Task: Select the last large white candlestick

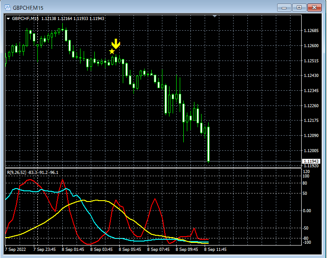Action: tap(208, 144)
